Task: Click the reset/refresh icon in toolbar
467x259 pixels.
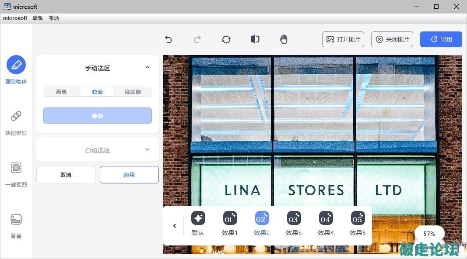Action: point(226,39)
